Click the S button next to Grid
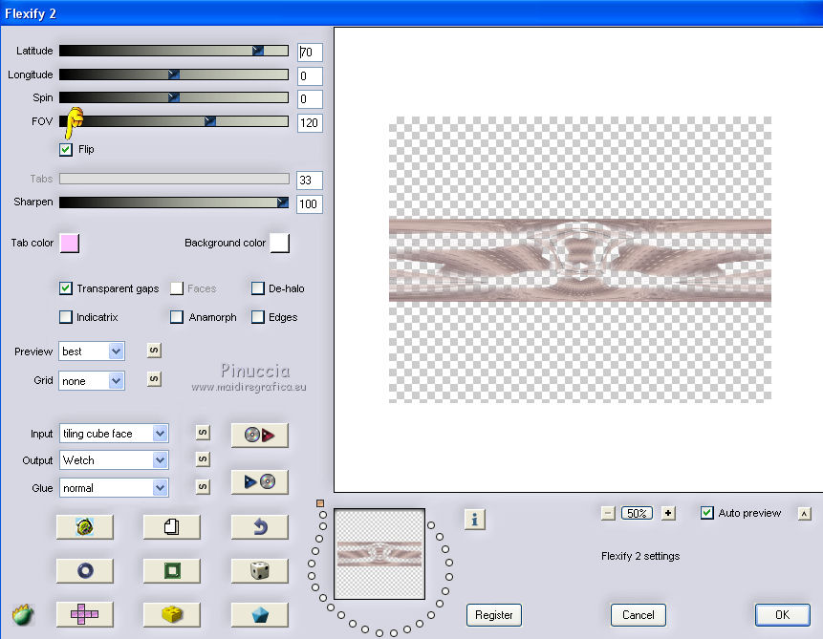Screen dimensions: 823x639 point(154,379)
